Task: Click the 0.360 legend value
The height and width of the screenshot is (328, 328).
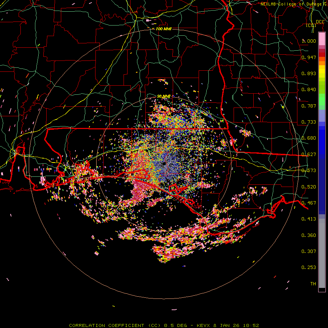Action: click(x=309, y=235)
